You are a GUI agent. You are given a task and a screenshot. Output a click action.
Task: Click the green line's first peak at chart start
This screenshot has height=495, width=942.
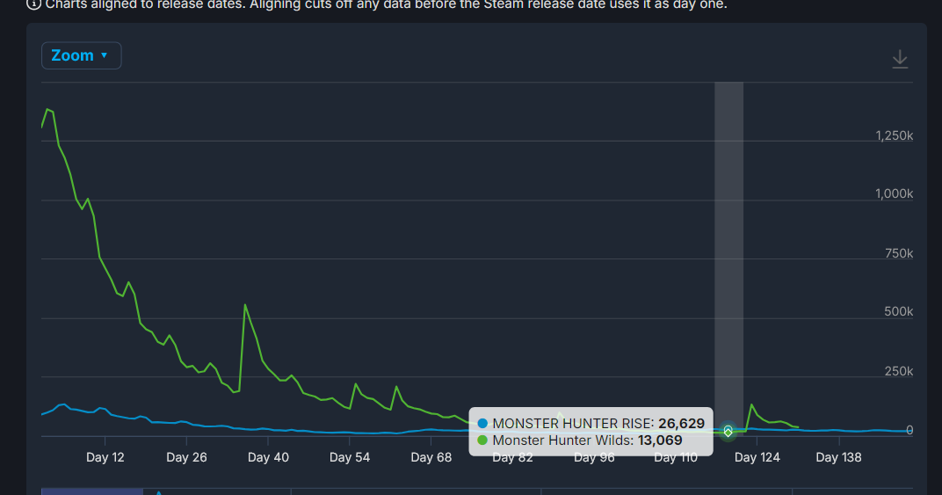coord(47,110)
